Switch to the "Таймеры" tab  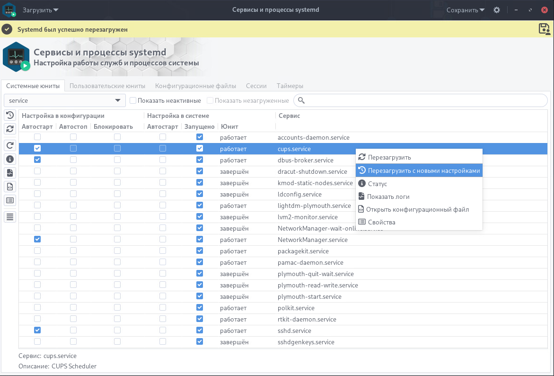pos(290,86)
